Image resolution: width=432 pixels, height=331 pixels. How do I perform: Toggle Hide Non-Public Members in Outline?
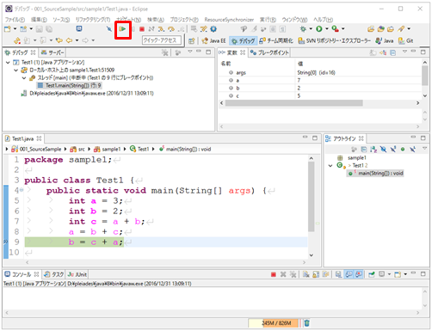[x=403, y=149]
